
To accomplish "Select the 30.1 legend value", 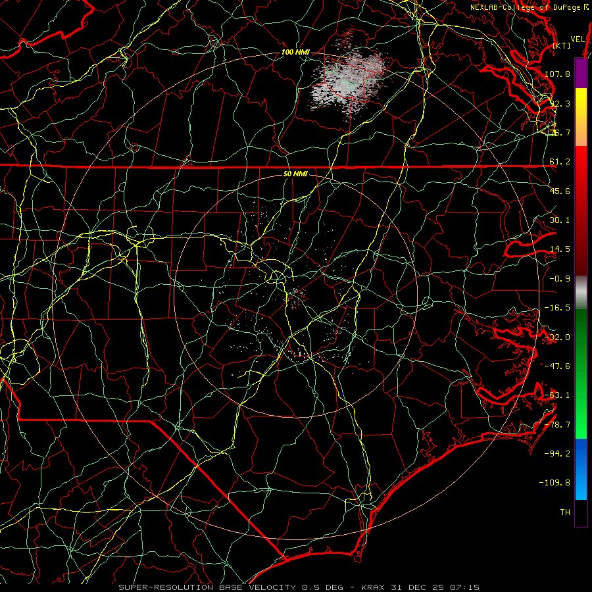I will 560,220.
